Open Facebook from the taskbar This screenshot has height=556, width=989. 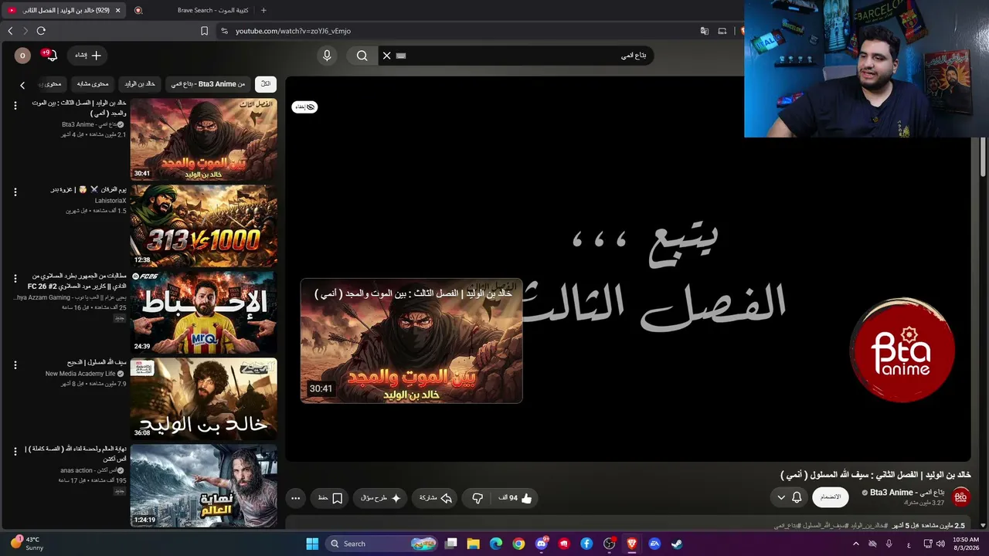pyautogui.click(x=586, y=544)
